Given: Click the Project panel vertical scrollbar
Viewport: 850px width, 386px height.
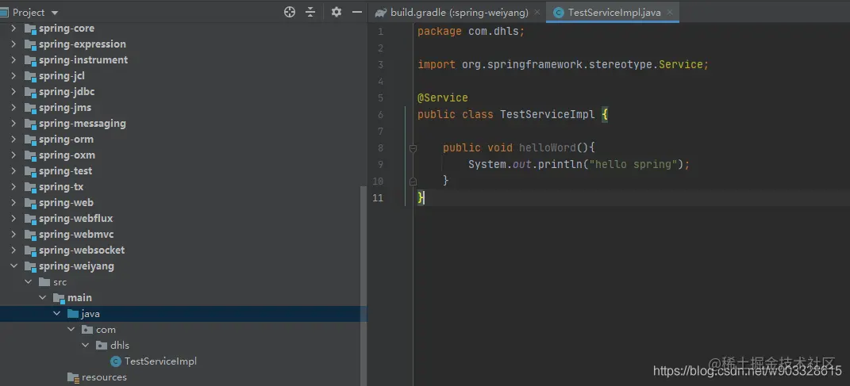Looking at the screenshot, I should coord(363,286).
